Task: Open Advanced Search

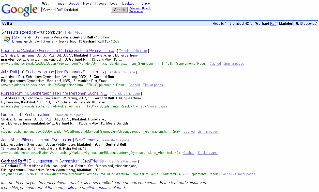Action: pyautogui.click(x=140, y=8)
